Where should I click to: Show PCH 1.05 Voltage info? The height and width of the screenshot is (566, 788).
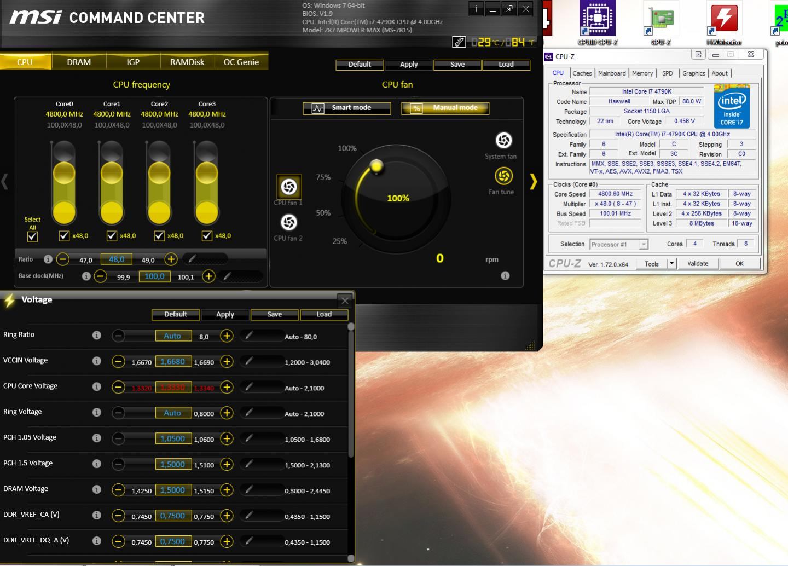tap(97, 438)
